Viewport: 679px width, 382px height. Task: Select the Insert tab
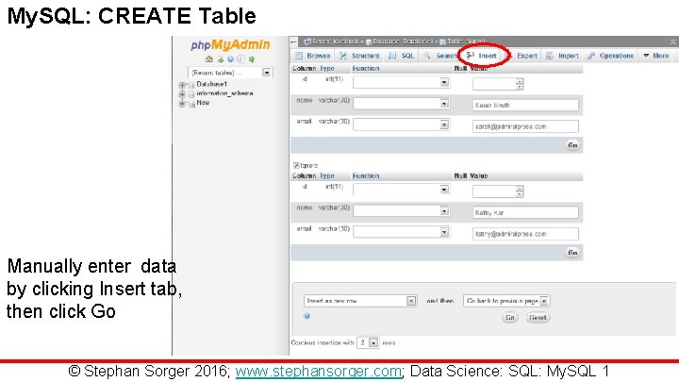482,56
